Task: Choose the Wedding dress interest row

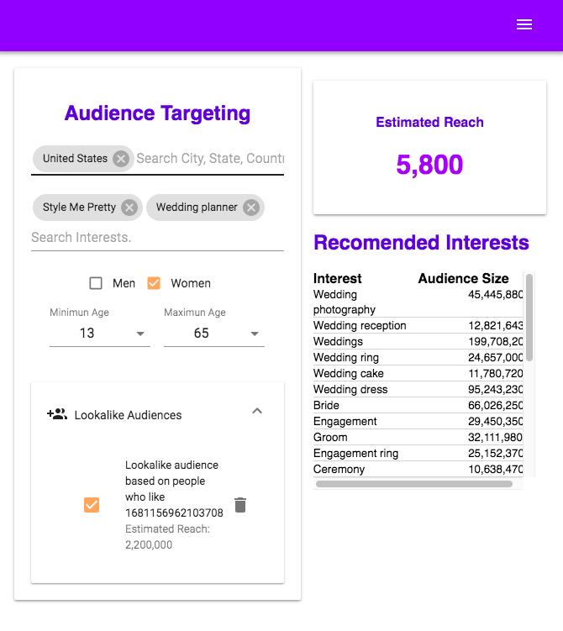Action: (x=349, y=390)
